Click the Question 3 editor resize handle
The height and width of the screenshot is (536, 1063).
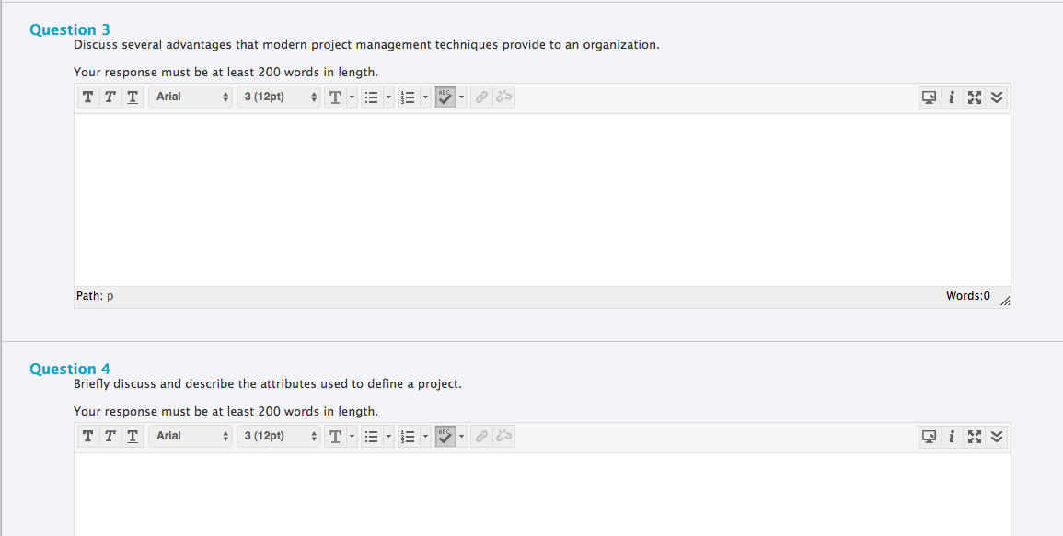pyautogui.click(x=1004, y=301)
